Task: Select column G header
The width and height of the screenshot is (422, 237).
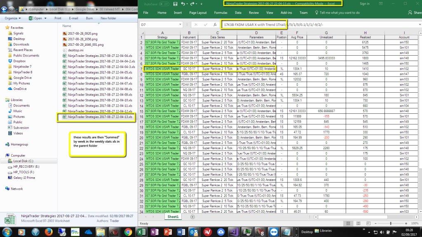Action: [326, 33]
